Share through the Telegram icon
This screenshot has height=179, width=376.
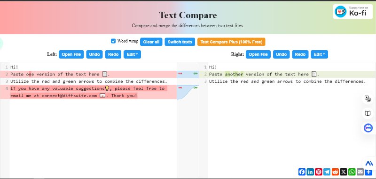point(327,172)
